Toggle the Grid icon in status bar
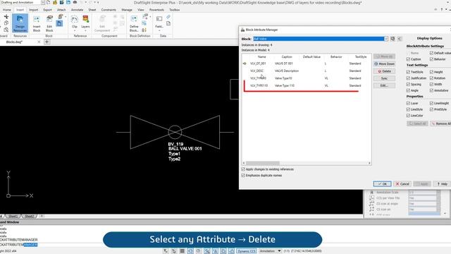Image resolution: width=451 pixels, height=254 pixels. tap(182, 251)
